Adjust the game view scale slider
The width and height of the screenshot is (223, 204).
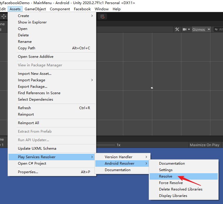tap(106, 145)
